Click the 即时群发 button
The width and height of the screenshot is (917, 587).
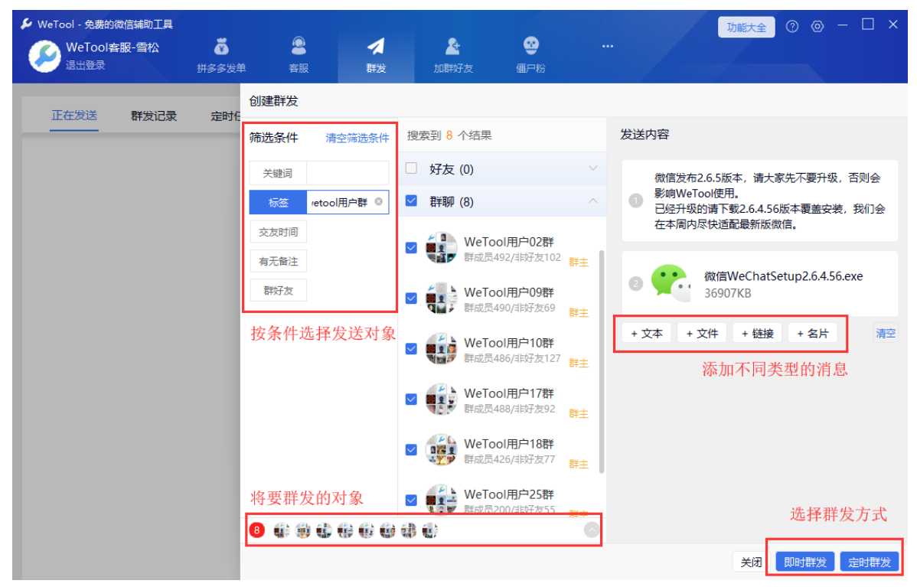[x=805, y=562]
